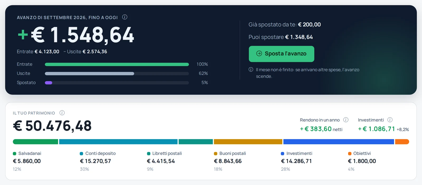Open the Investimenti info icon
The image size is (422, 185).
(390, 120)
